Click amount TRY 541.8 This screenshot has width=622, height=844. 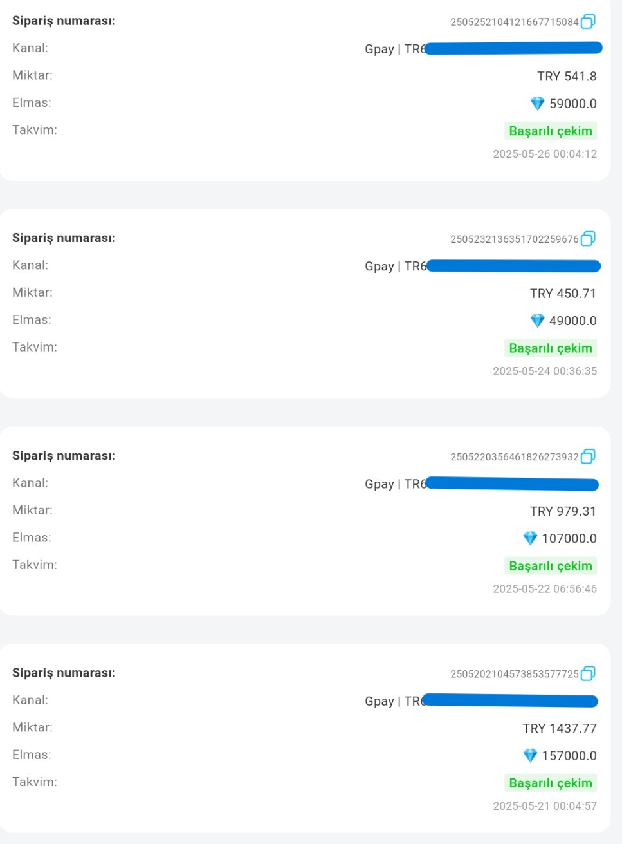coord(567,77)
